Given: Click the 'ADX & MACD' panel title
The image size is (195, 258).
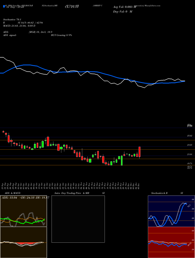Looking at the screenshot, I should (12, 193).
